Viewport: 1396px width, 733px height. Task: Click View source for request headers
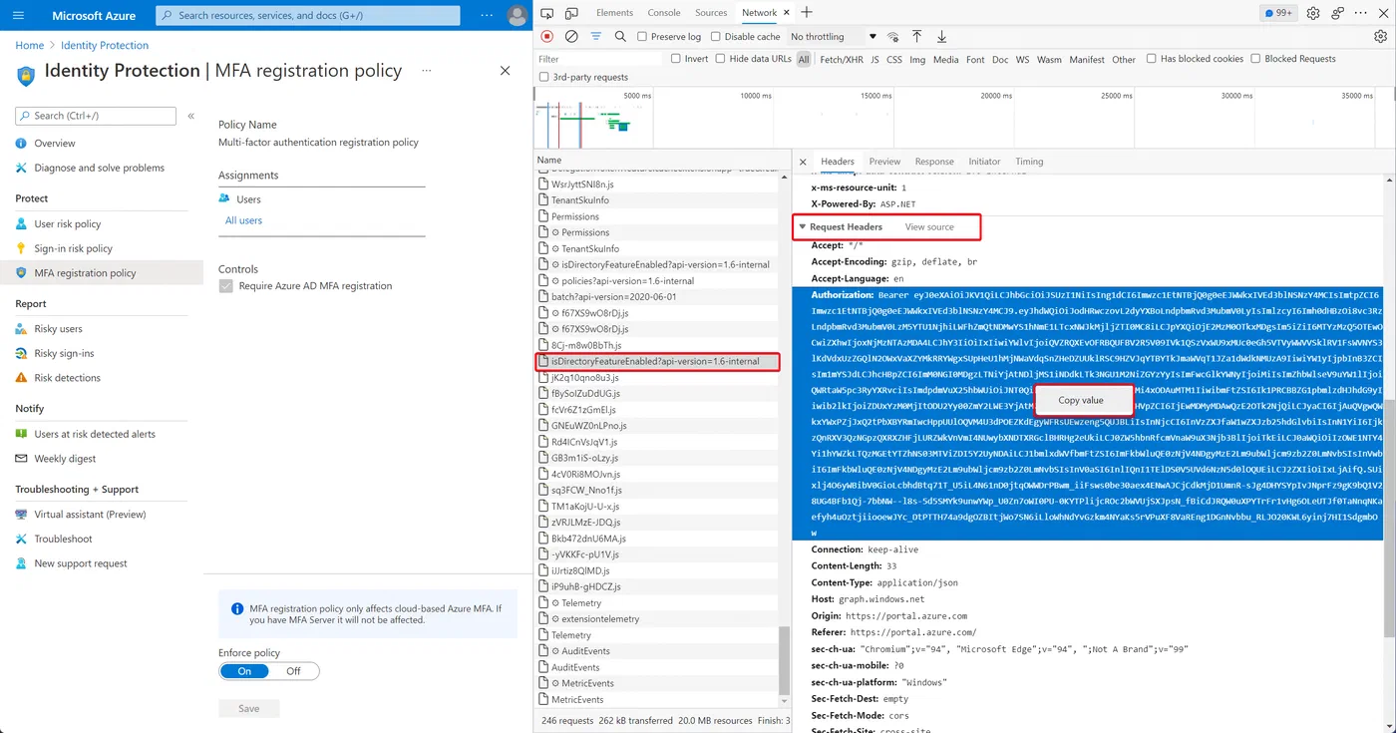tap(929, 227)
